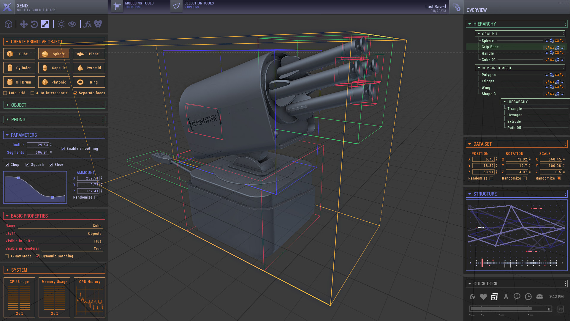Screen dimensions: 570x321
Task: Open the Modeling Tools menu
Action: coord(139,5)
